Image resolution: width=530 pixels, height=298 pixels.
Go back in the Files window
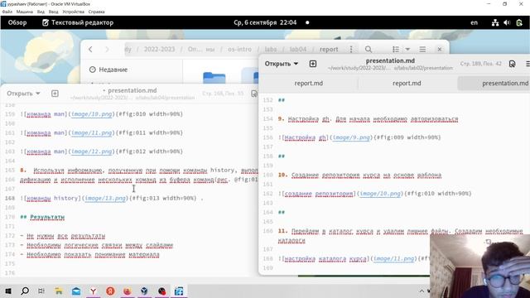[90, 50]
